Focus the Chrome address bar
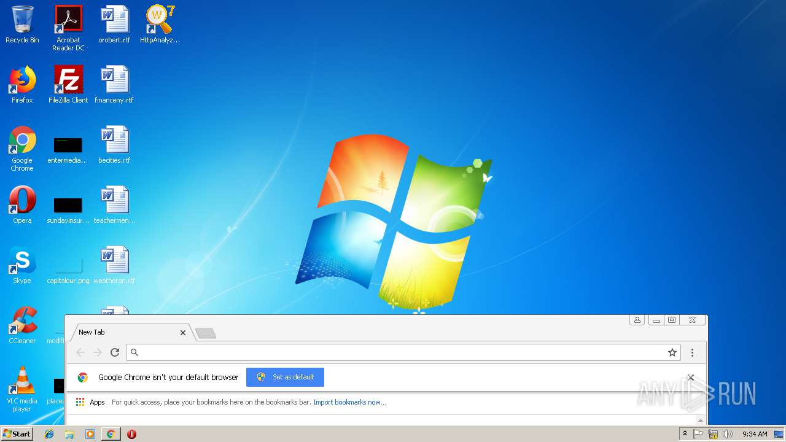Image resolution: width=786 pixels, height=442 pixels. (x=403, y=352)
